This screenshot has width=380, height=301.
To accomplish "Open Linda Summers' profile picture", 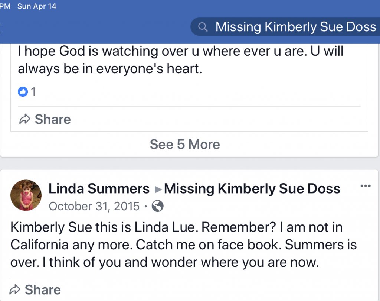I will pos(26,195).
